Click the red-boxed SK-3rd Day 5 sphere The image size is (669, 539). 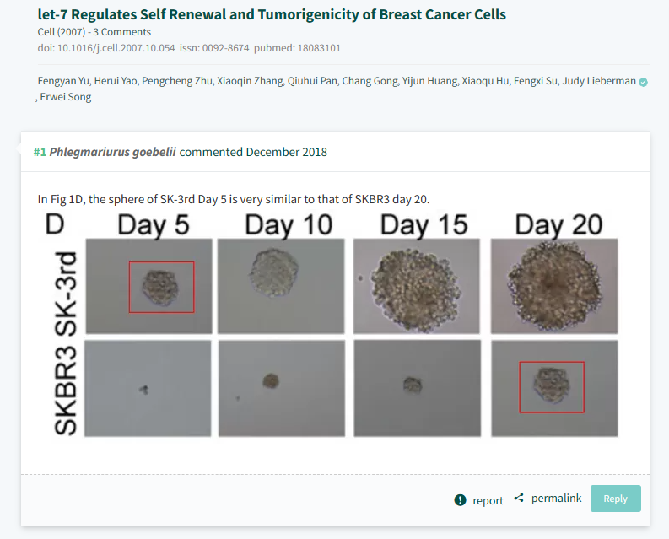click(x=161, y=287)
